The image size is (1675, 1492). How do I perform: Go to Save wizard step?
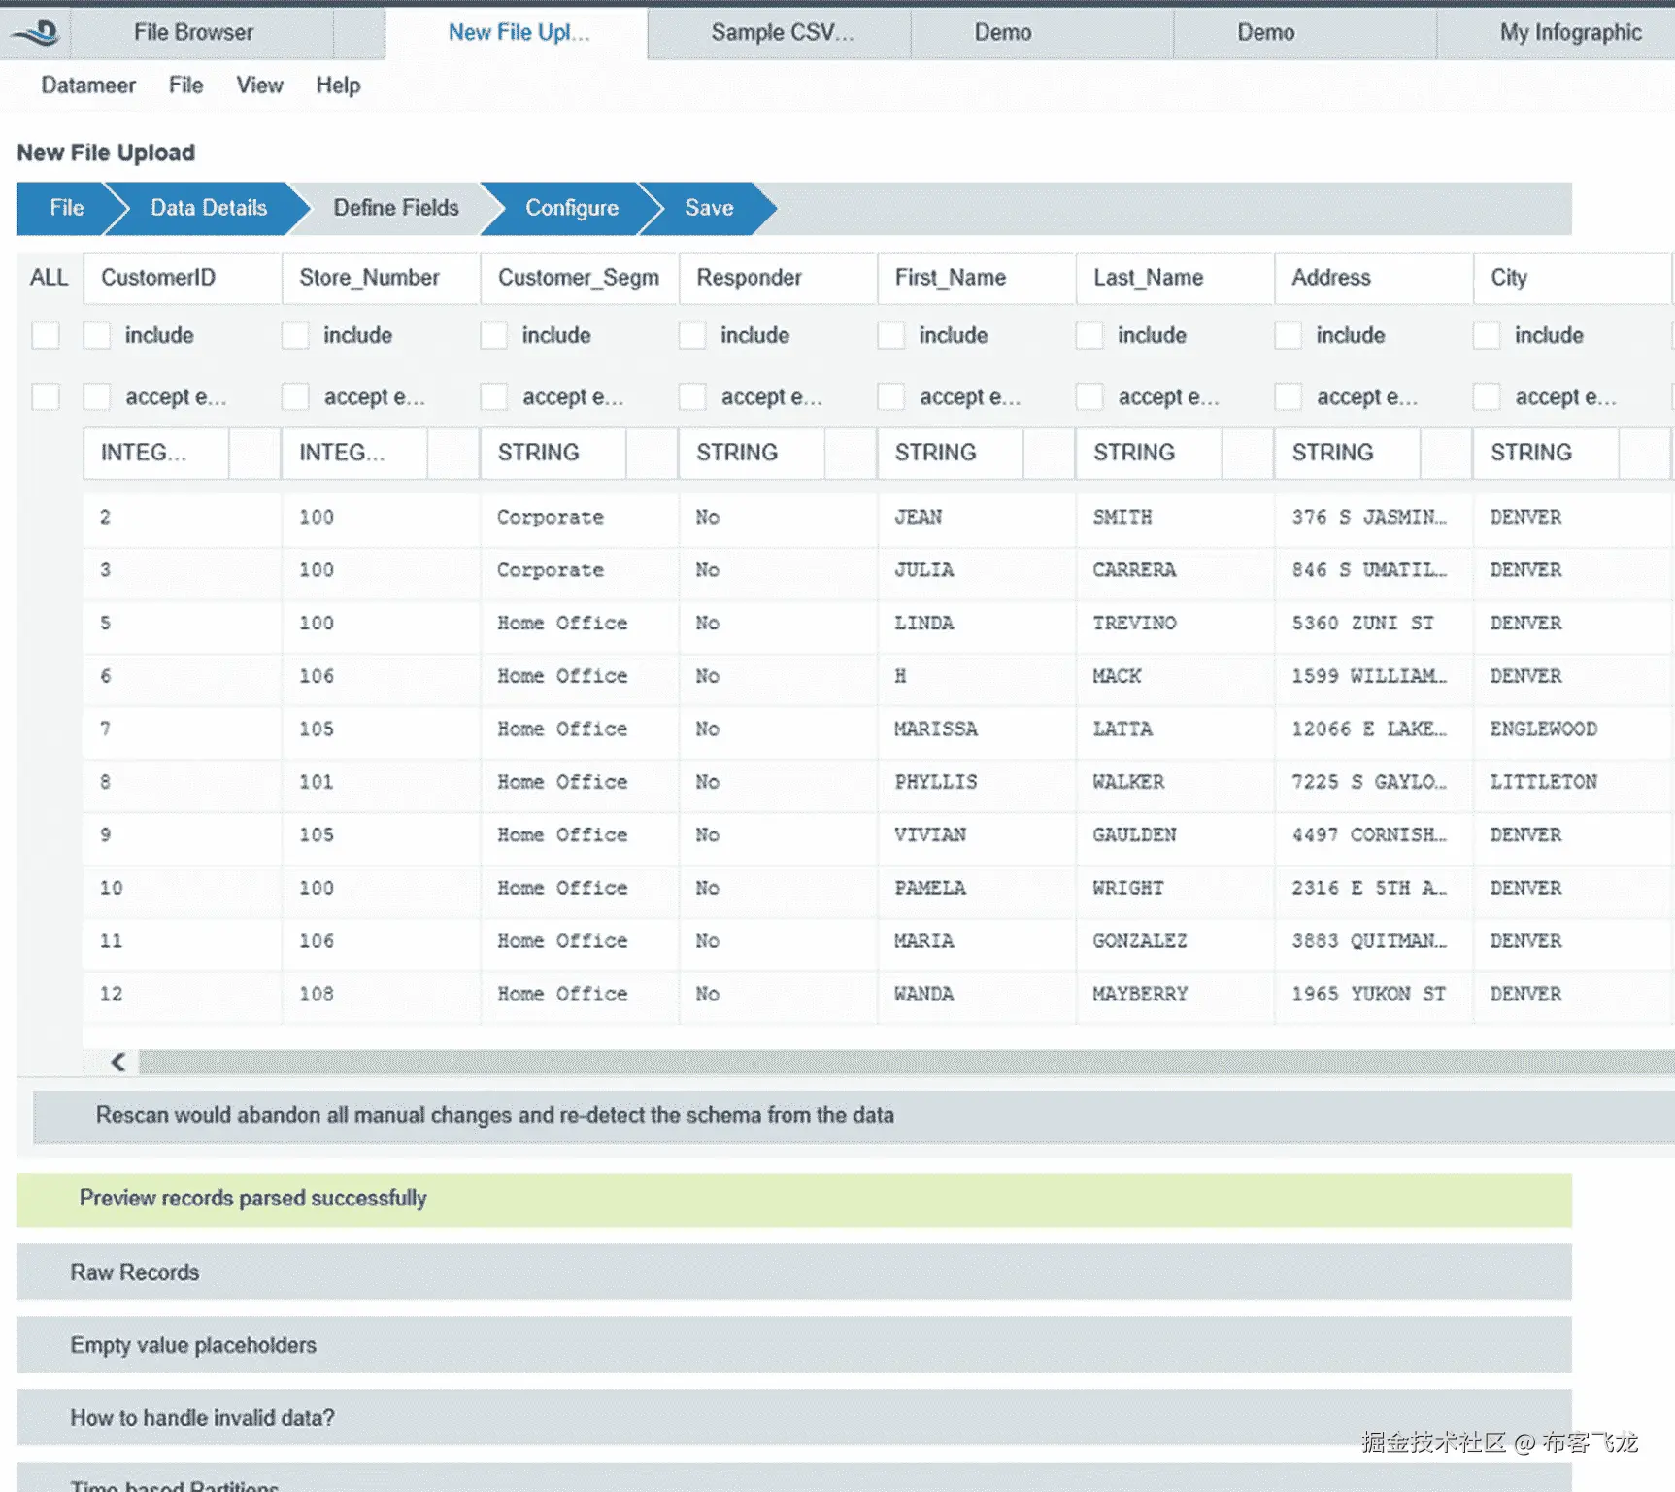[709, 208]
